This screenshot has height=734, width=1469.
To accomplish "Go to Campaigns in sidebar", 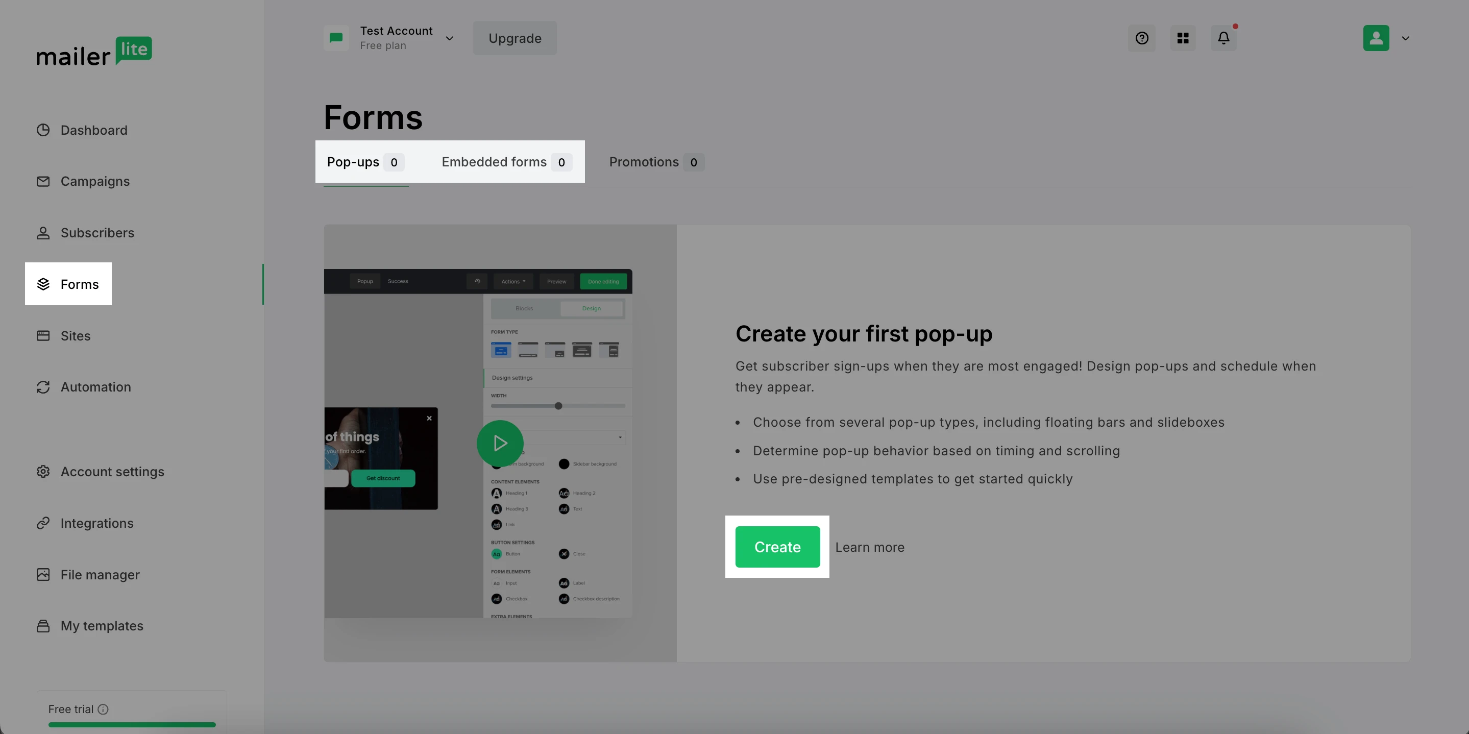I will pyautogui.click(x=94, y=181).
